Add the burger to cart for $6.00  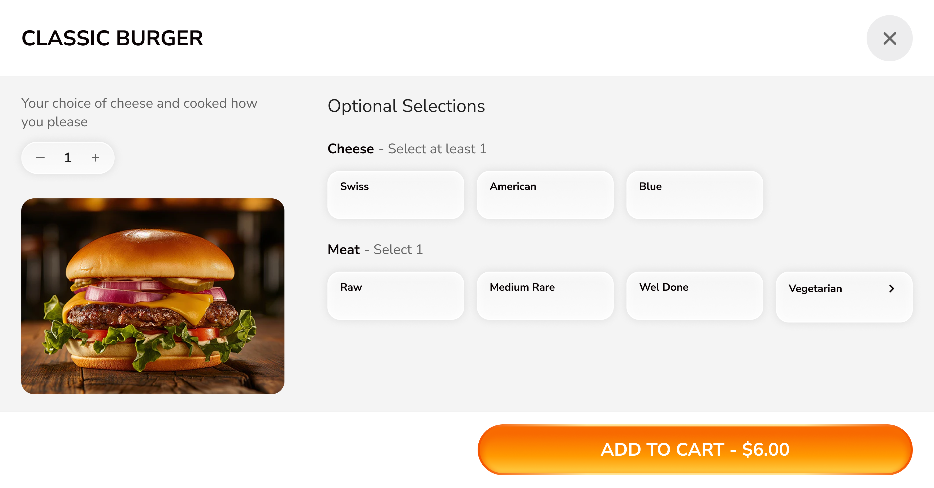tap(695, 449)
